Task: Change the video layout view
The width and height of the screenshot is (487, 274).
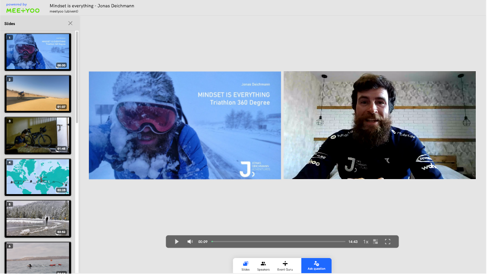Action: (x=376, y=242)
